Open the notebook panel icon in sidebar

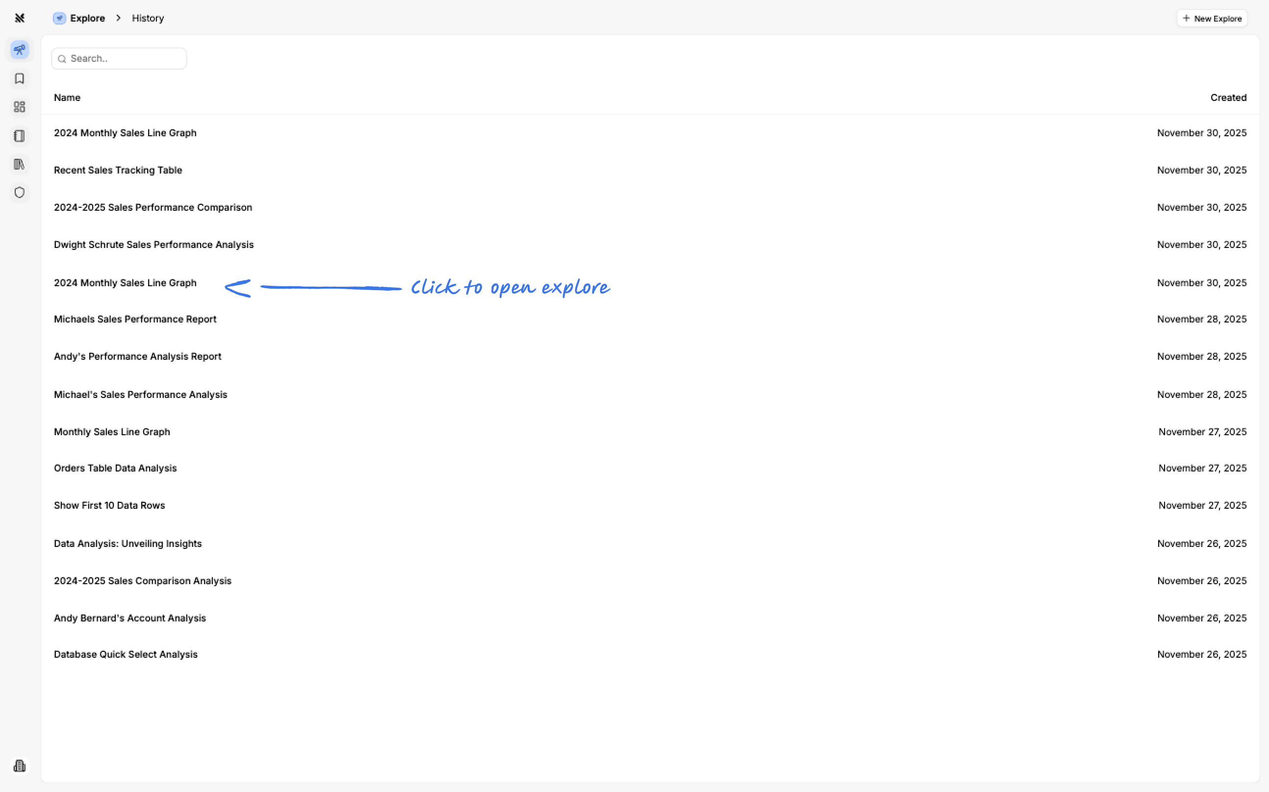coord(20,136)
